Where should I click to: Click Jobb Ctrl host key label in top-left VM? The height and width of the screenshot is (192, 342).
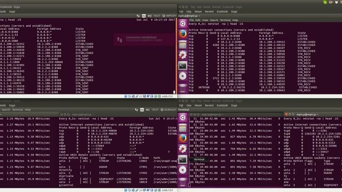pos(167,96)
